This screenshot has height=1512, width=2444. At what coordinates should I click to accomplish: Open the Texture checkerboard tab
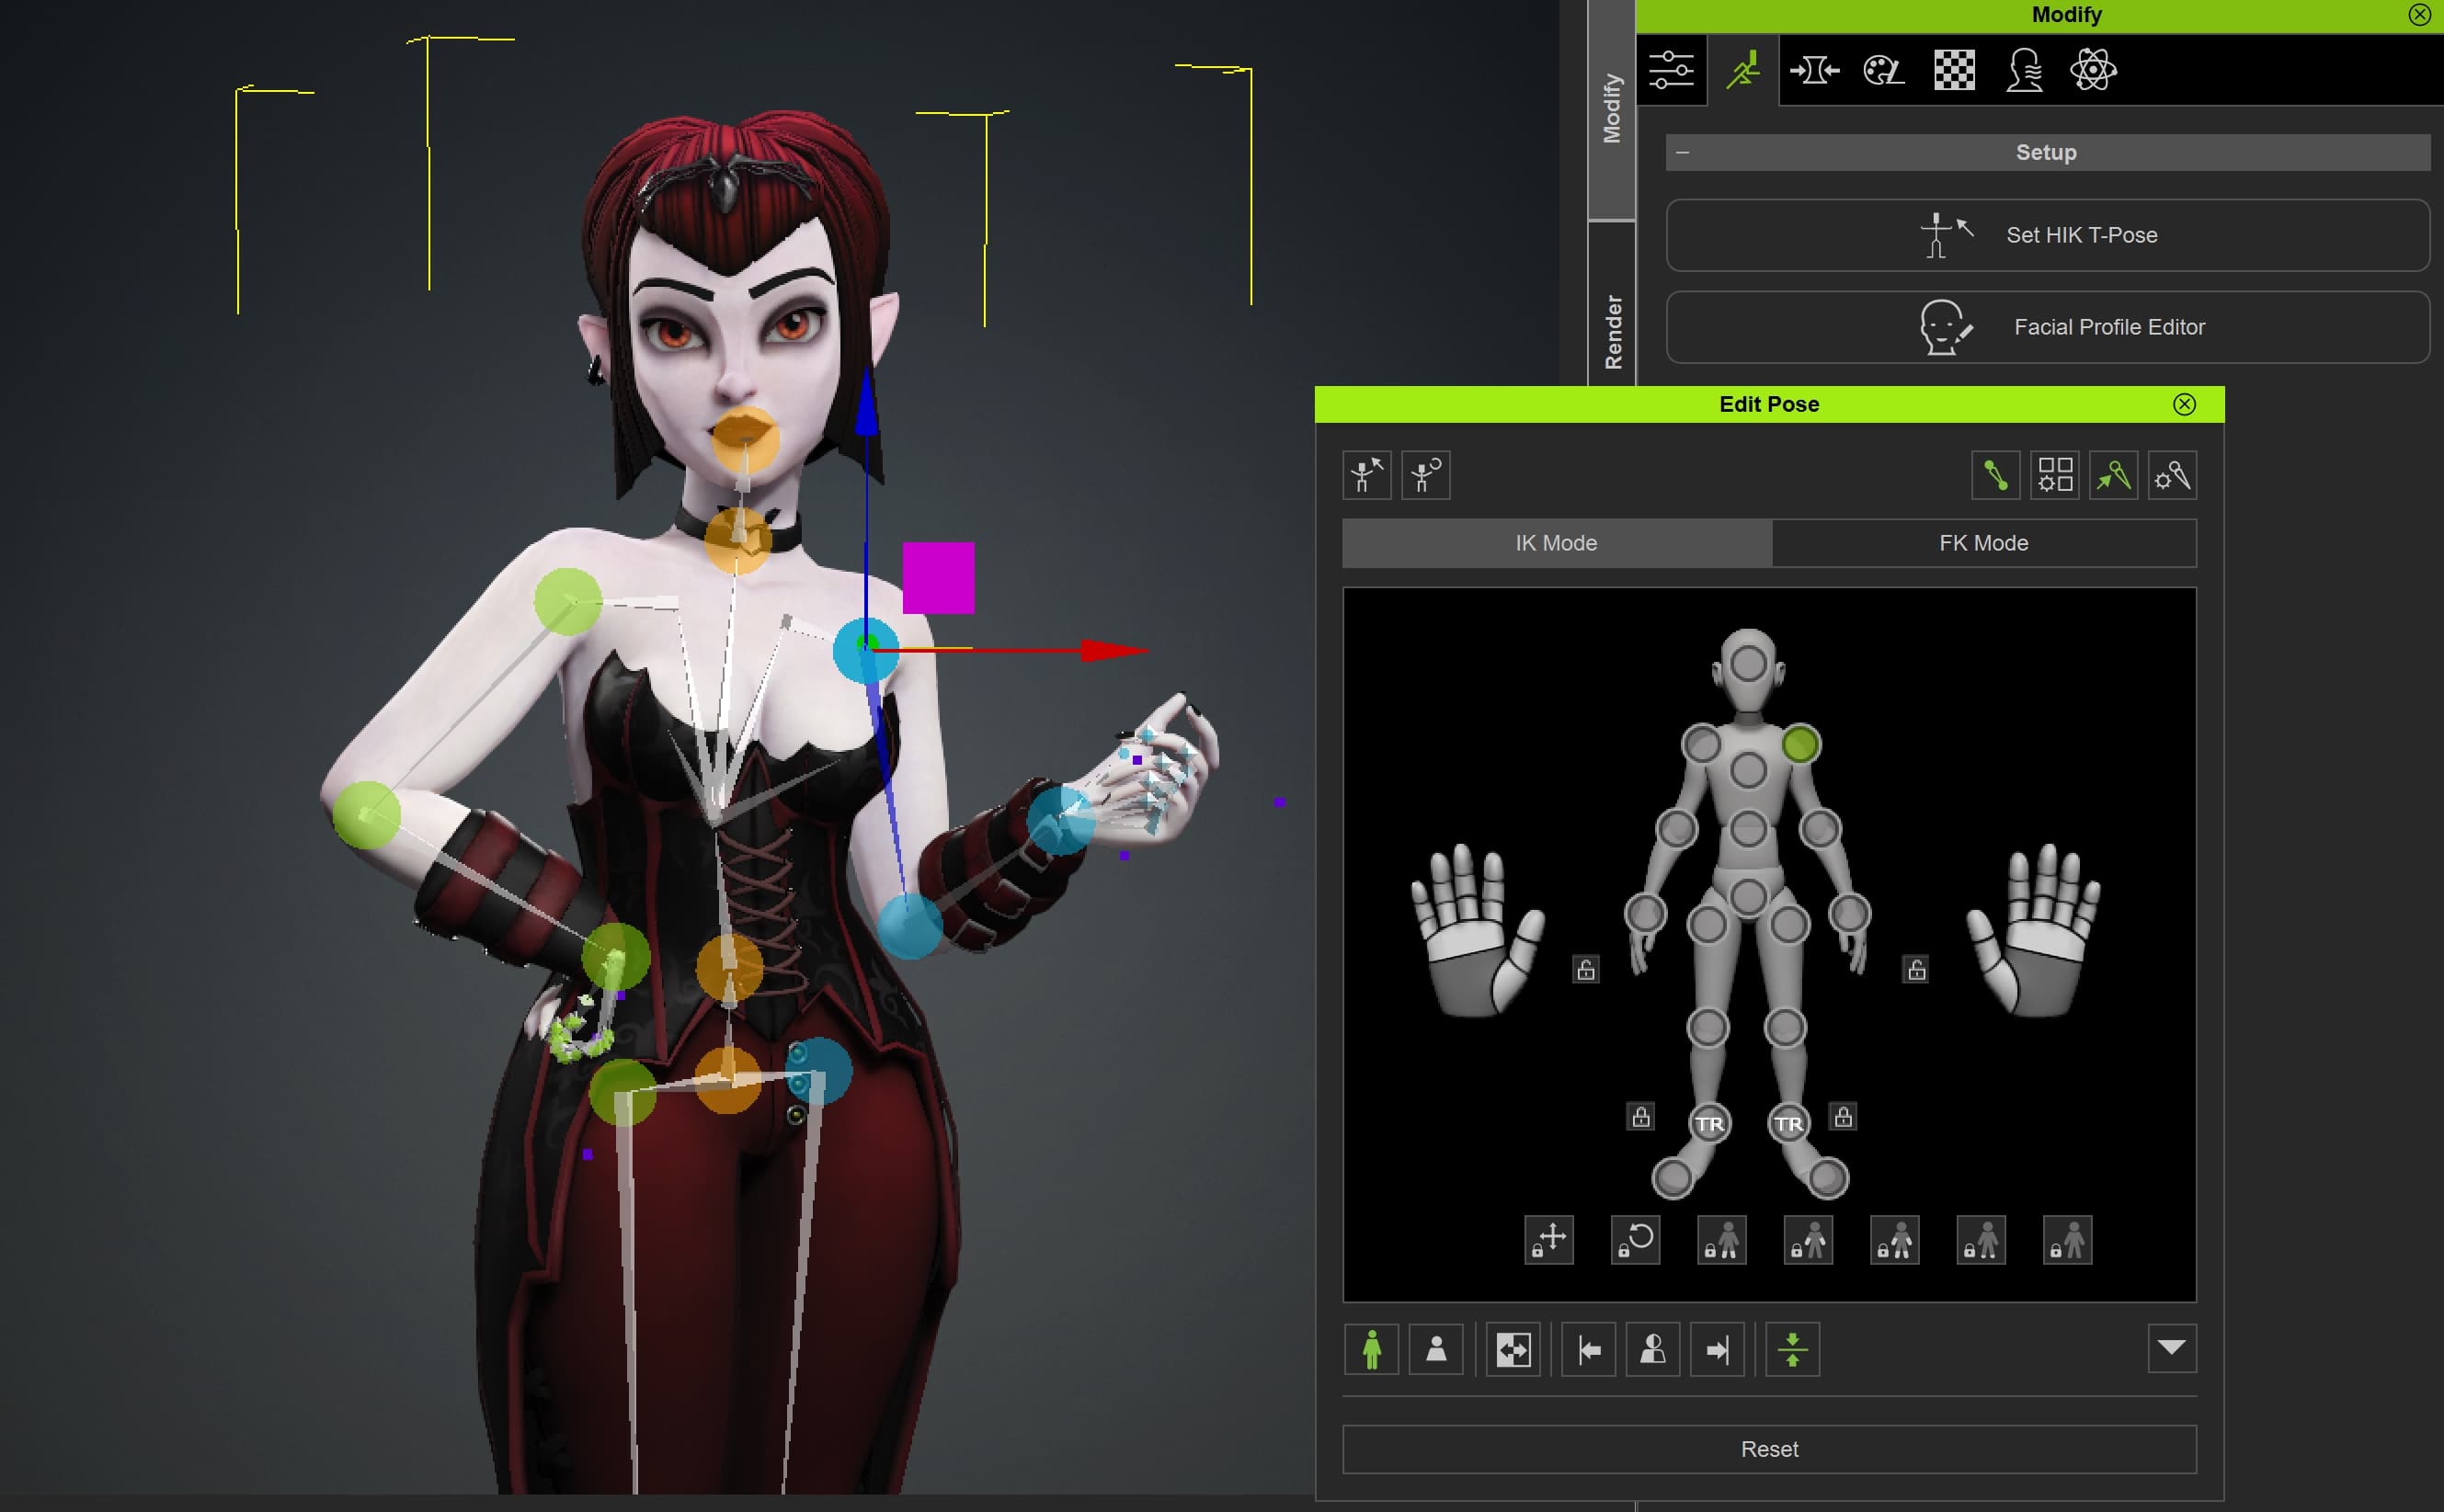[x=1954, y=70]
